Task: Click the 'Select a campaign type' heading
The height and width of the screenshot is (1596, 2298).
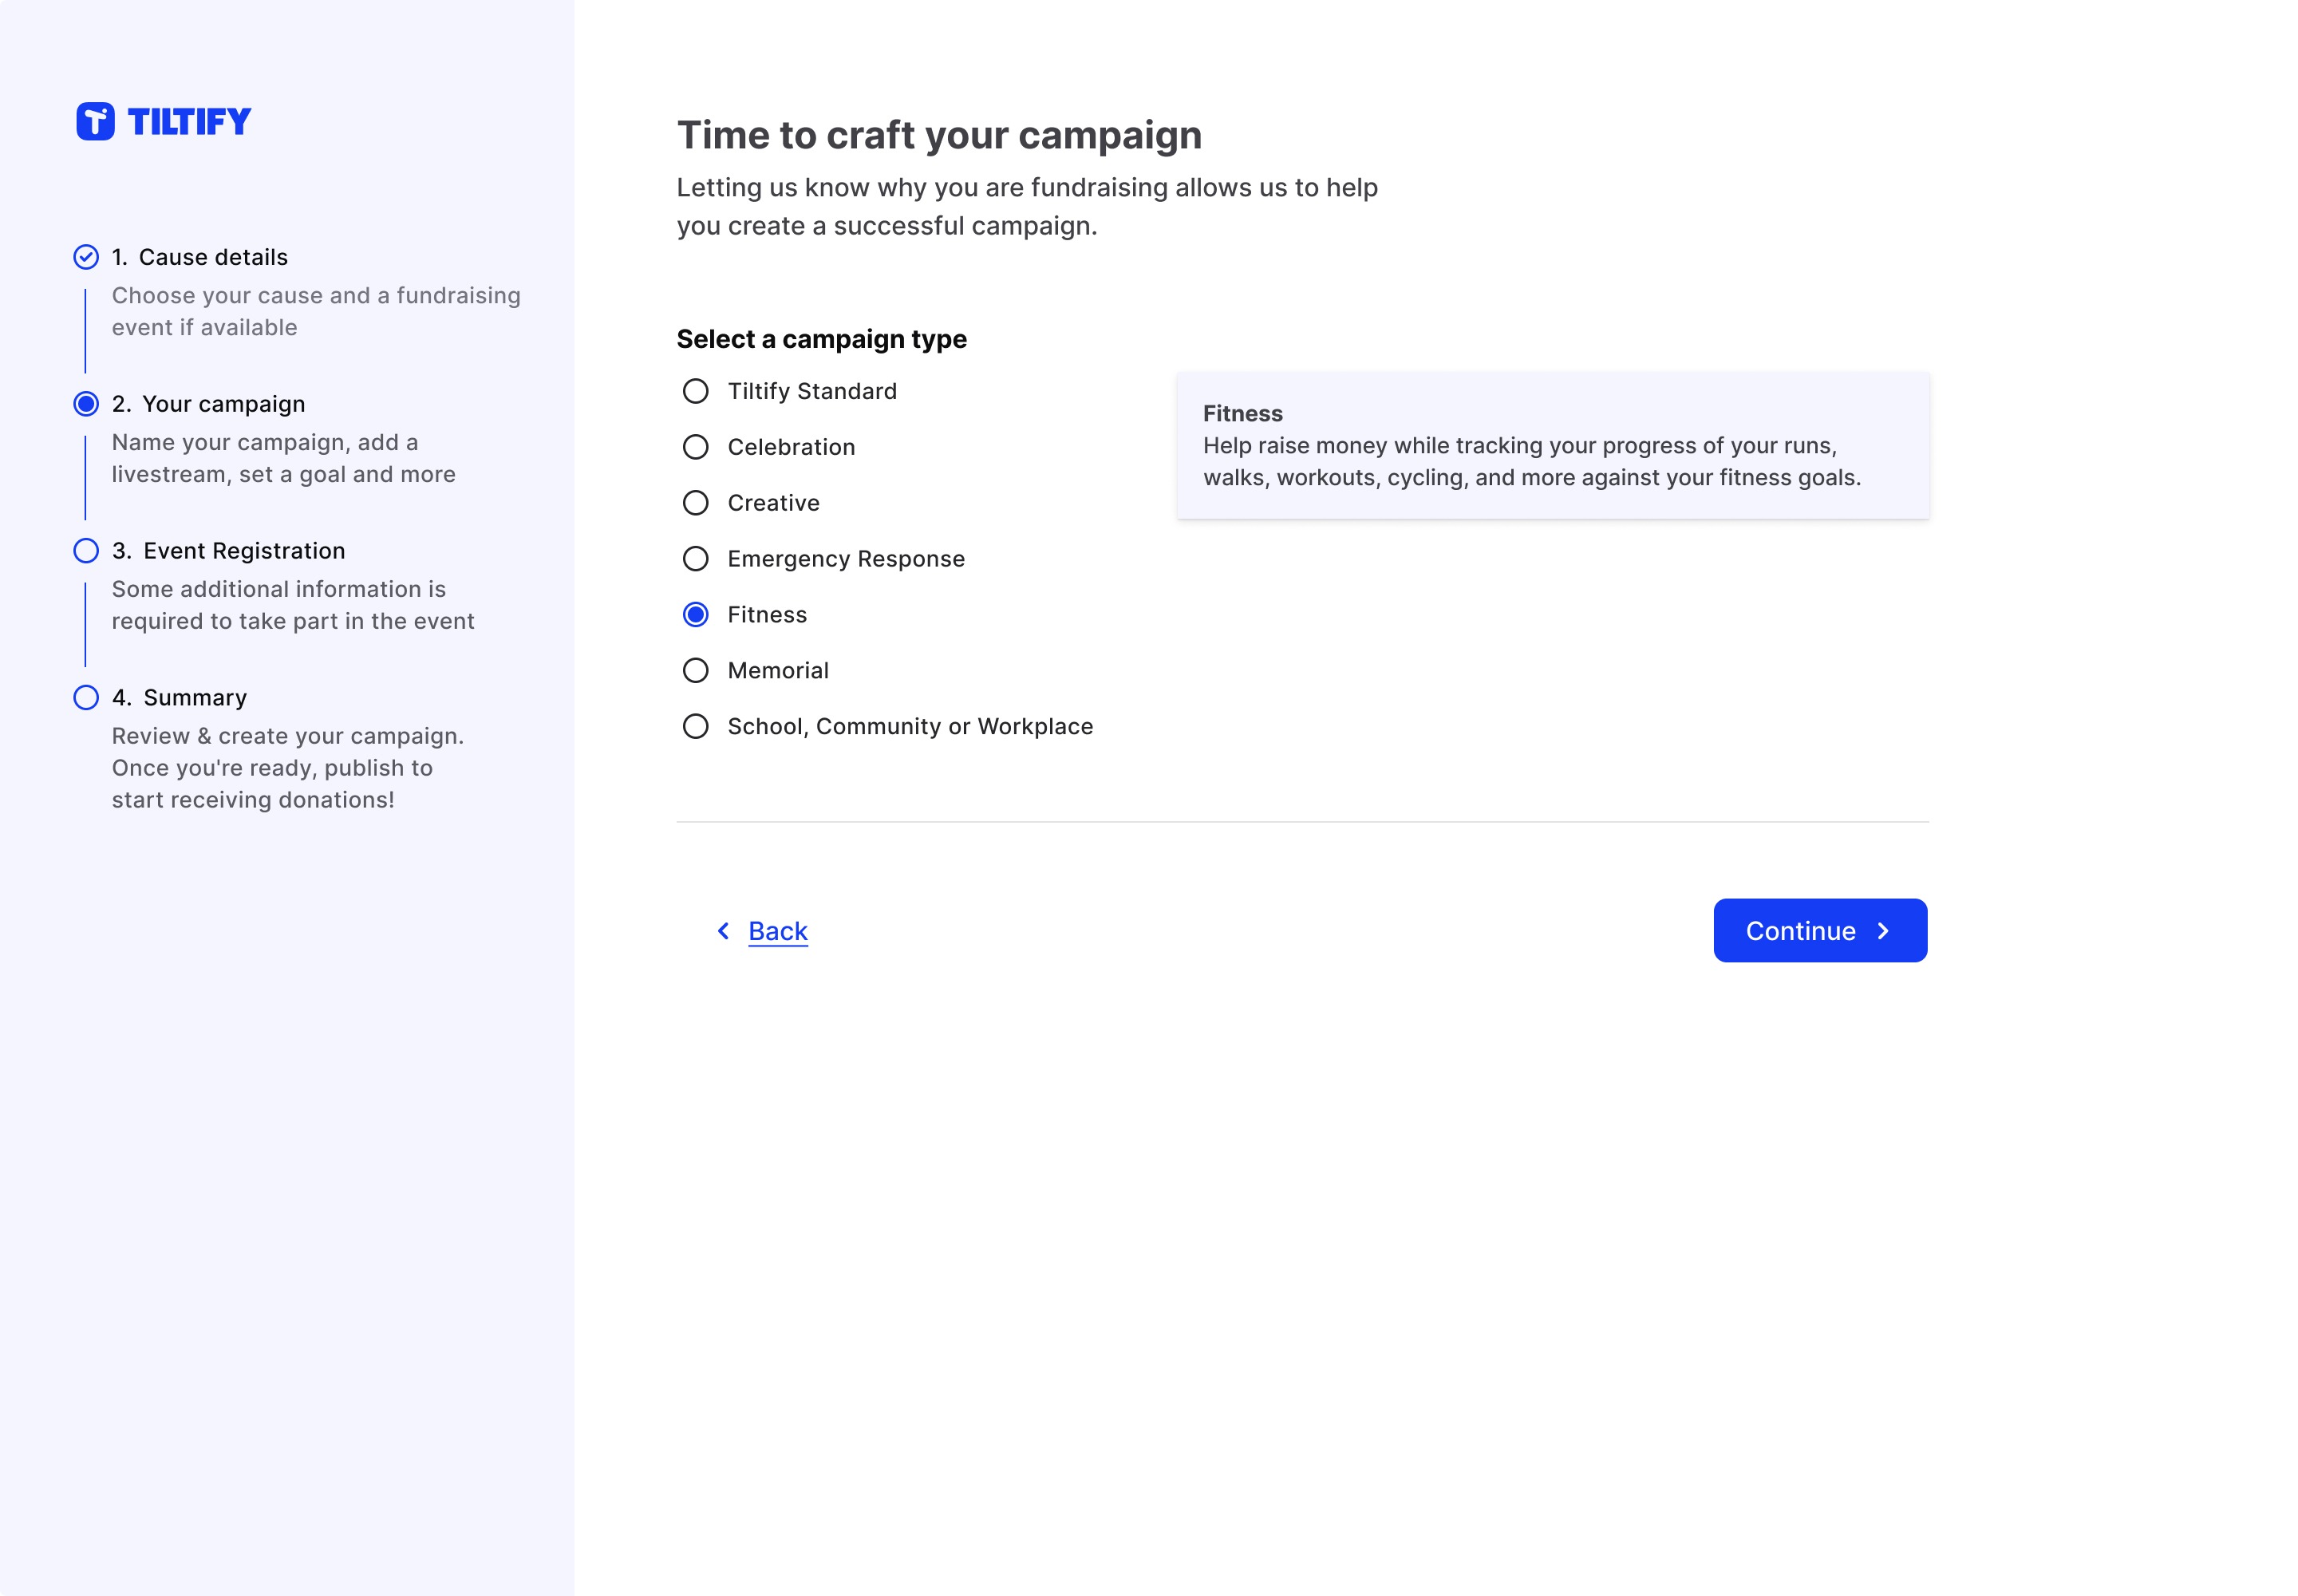Action: [822, 339]
